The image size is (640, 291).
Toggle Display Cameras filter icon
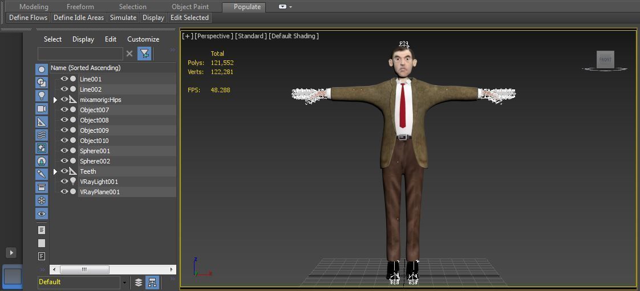[x=41, y=109]
